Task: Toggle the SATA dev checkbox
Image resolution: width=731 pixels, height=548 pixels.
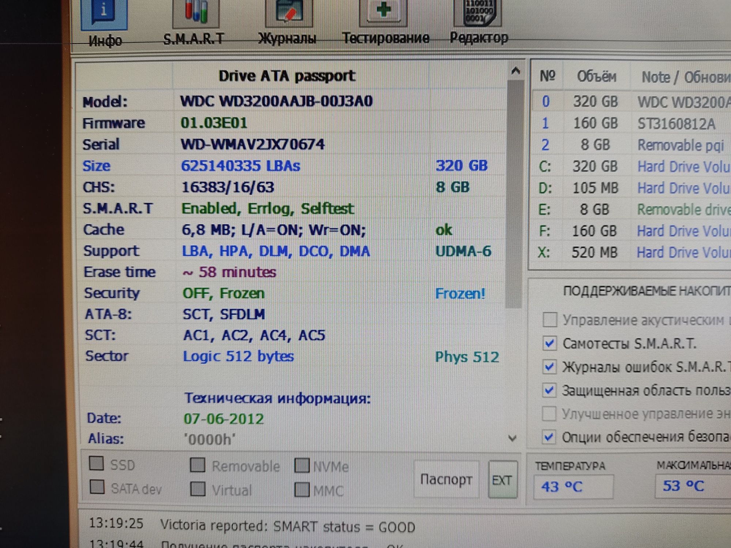Action: point(97,487)
